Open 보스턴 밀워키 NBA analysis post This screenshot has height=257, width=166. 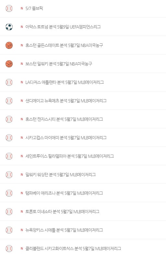(59, 64)
